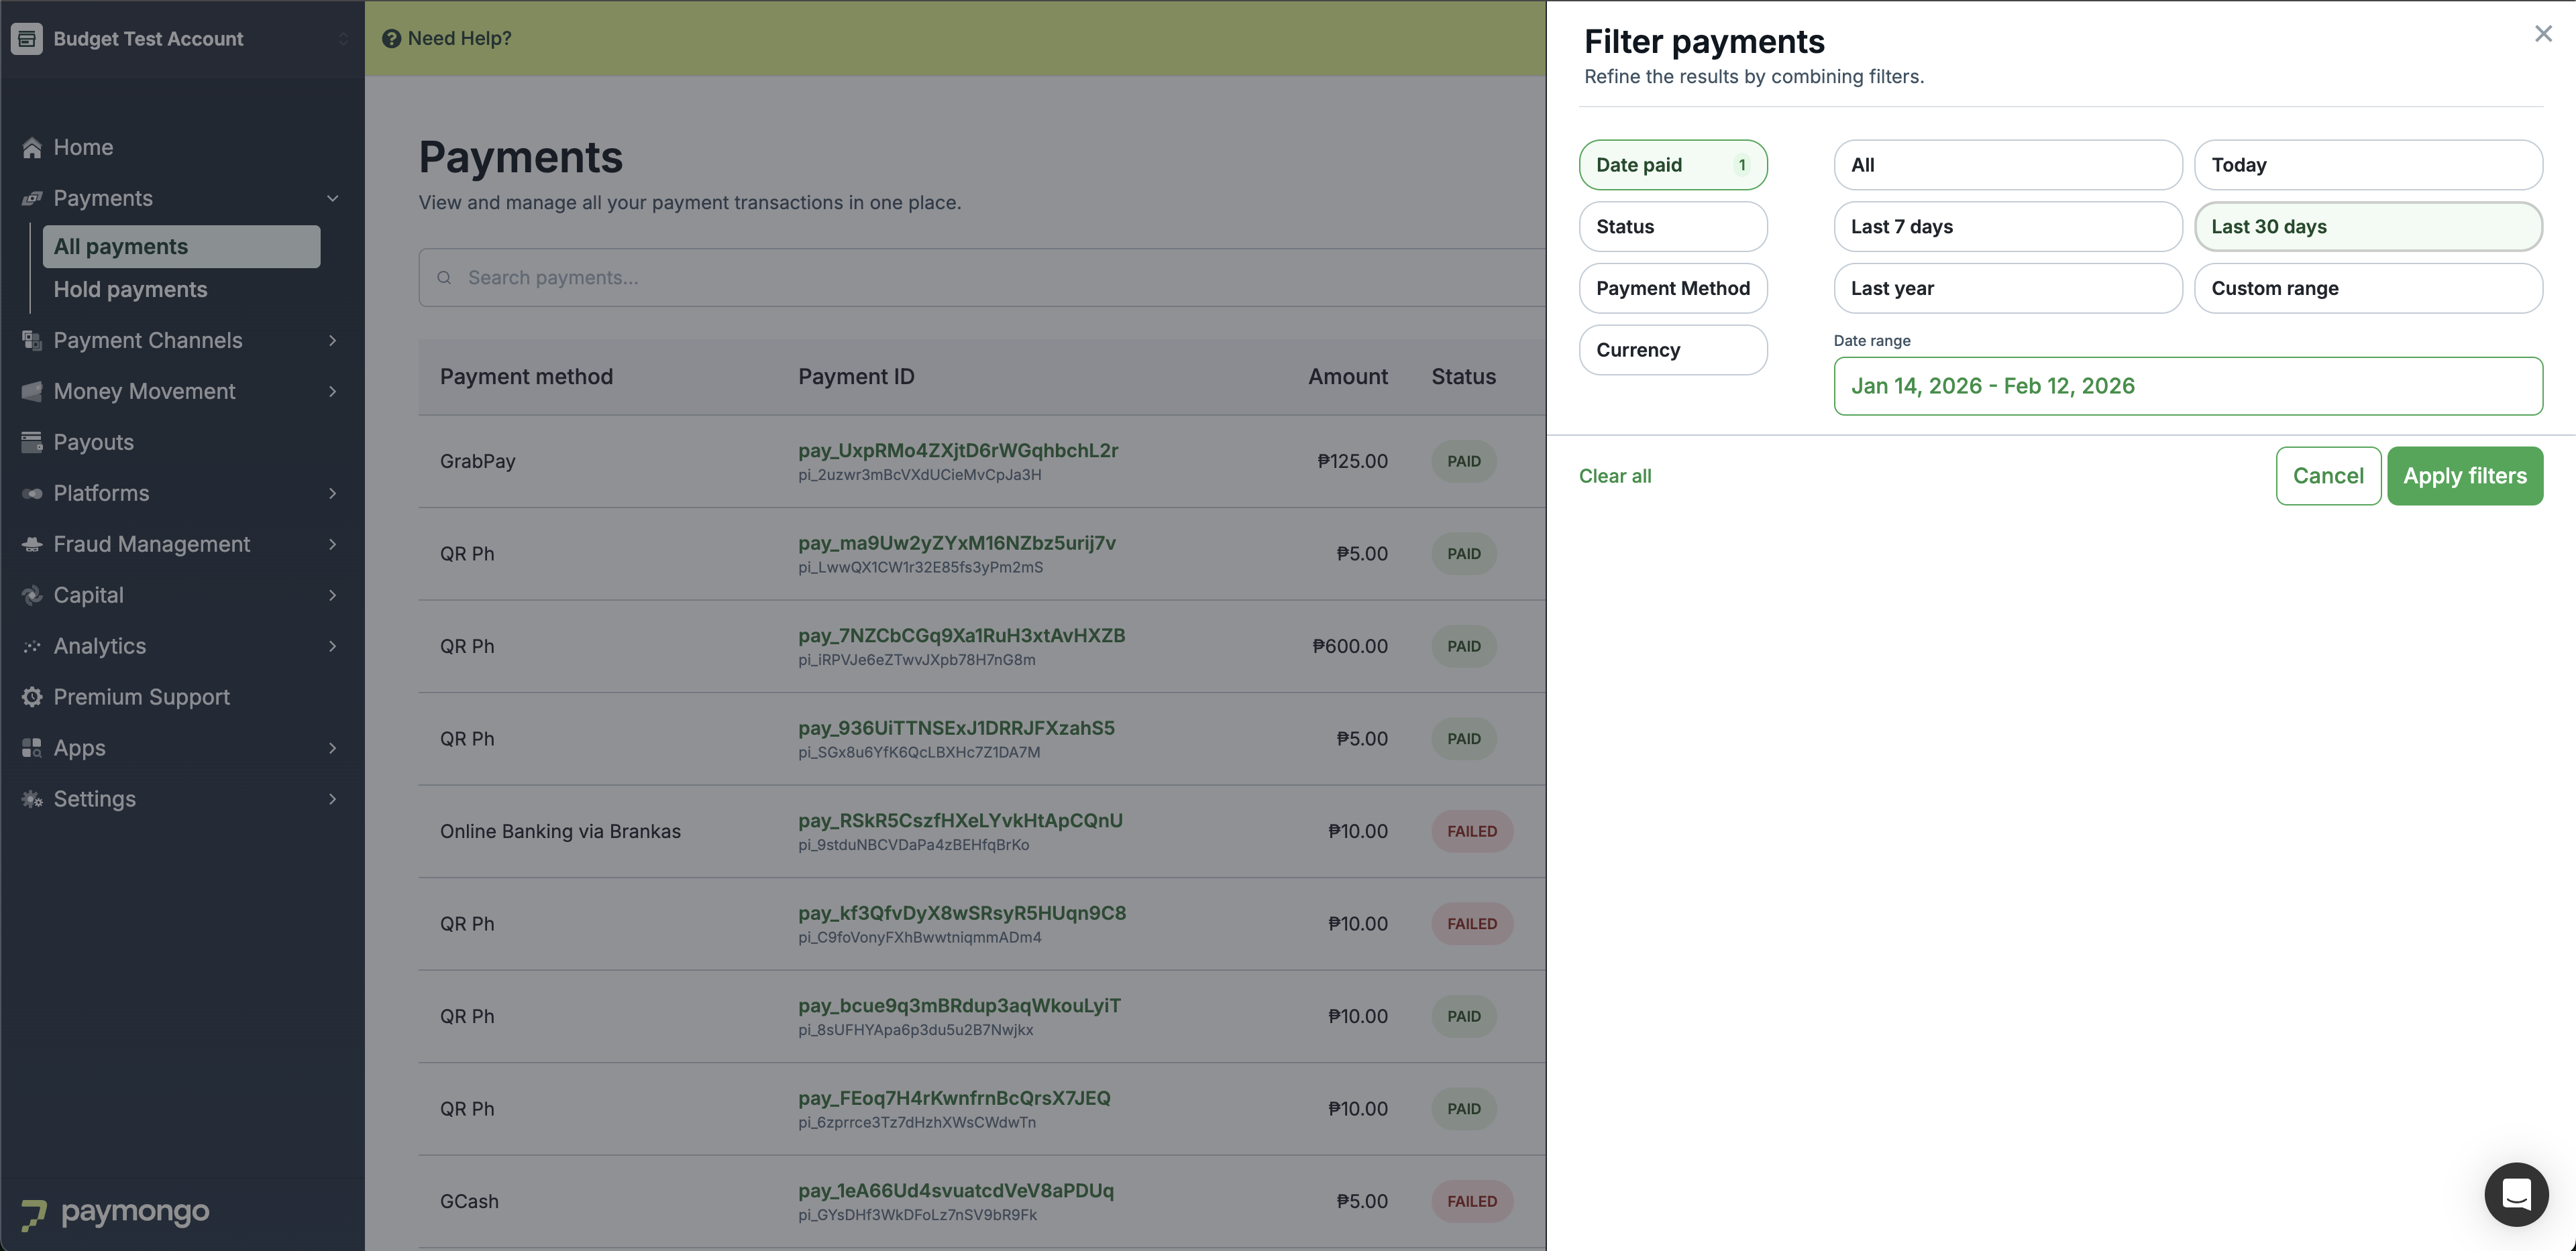The width and height of the screenshot is (2576, 1251).
Task: Click the Payouts sidebar icon
Action: 32,442
